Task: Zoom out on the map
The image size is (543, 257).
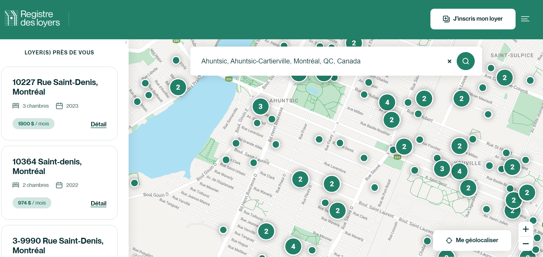Action: [526, 244]
